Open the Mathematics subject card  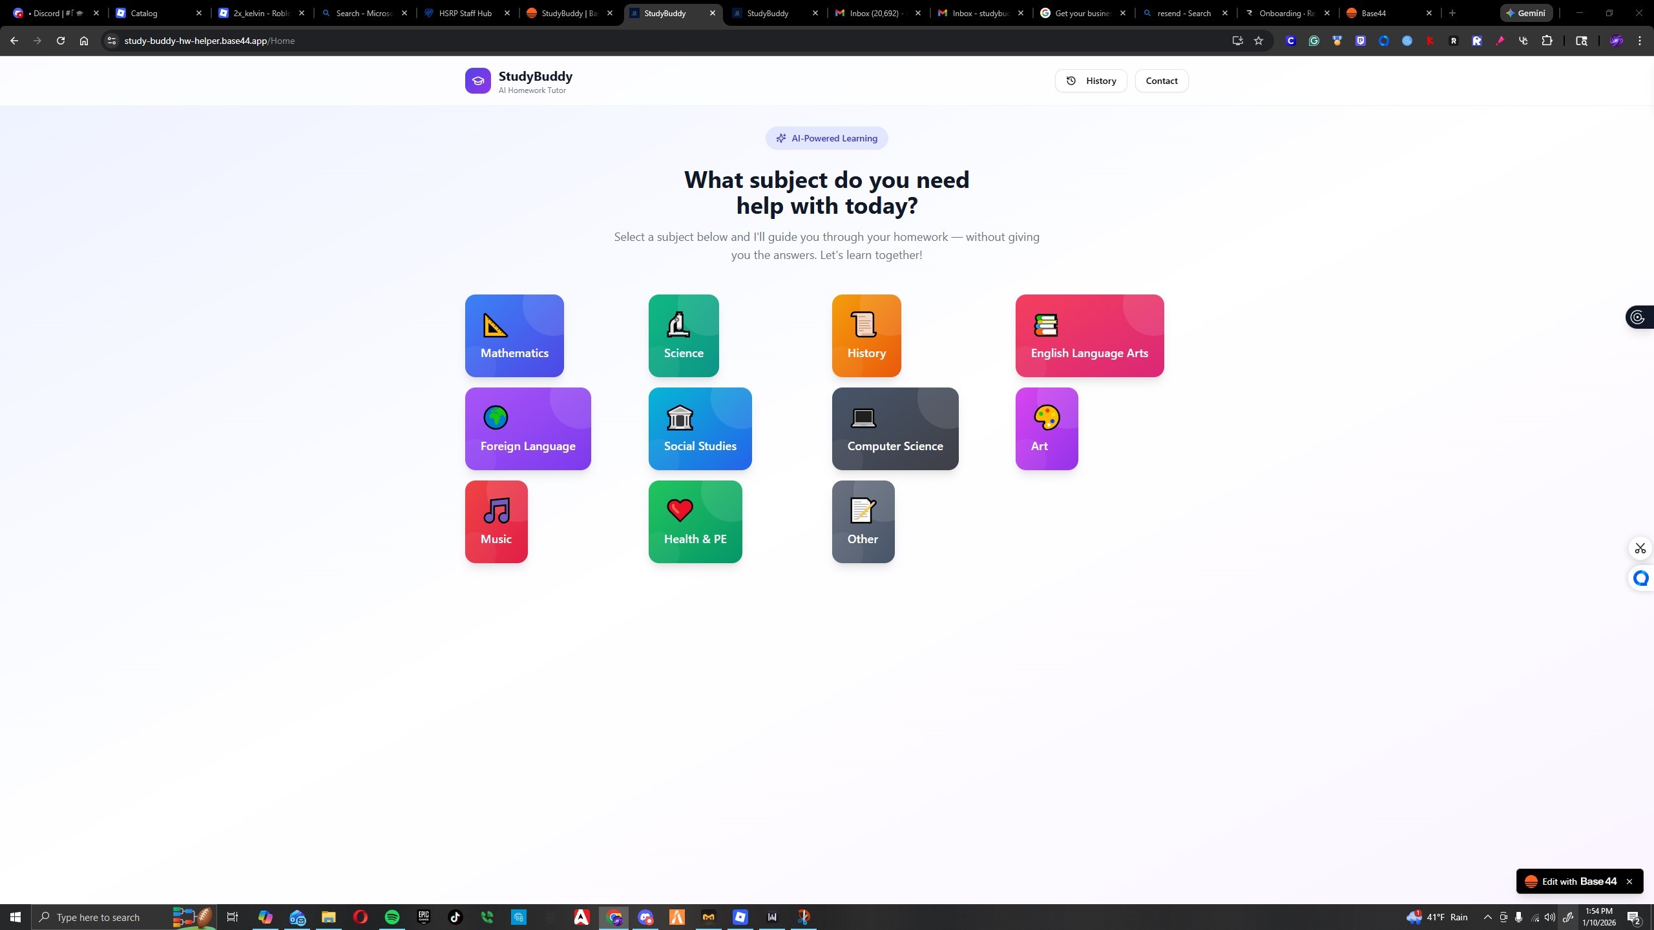[x=514, y=336]
